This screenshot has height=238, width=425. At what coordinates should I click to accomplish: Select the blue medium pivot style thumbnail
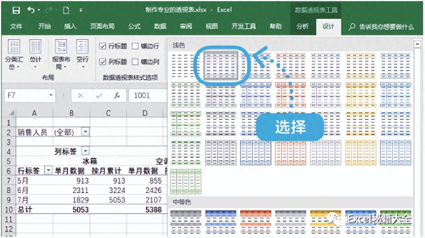[x=221, y=222]
